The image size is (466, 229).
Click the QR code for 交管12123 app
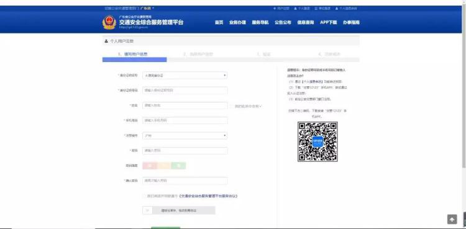[318, 141]
